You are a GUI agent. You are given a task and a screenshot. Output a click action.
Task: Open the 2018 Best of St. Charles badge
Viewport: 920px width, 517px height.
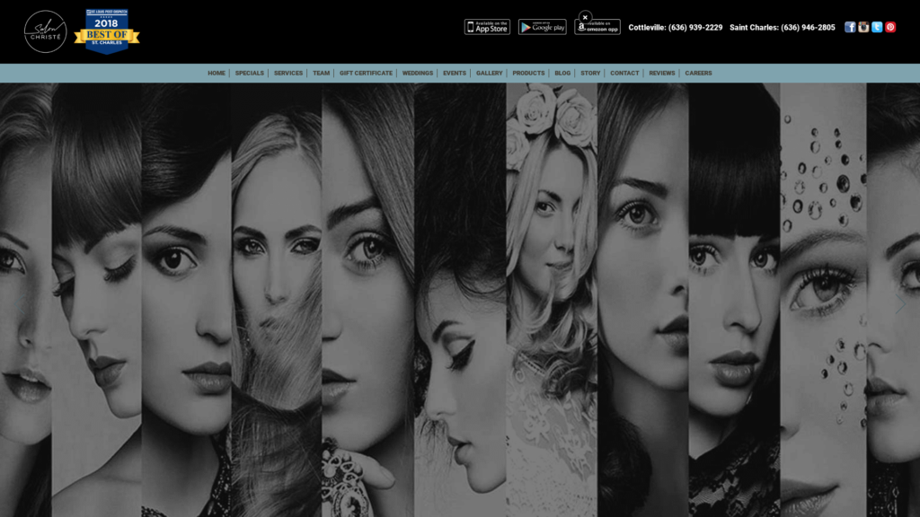(107, 31)
